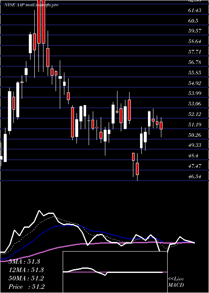Click the 60.5 price axis label
The image size is (209, 293).
pyautogui.click(x=193, y=21)
